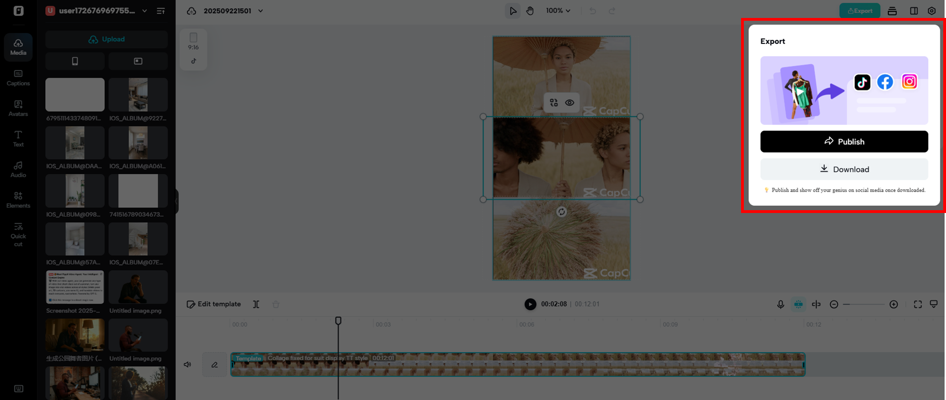
Task: Open settings hexagon icon in top bar
Action: [x=932, y=11]
